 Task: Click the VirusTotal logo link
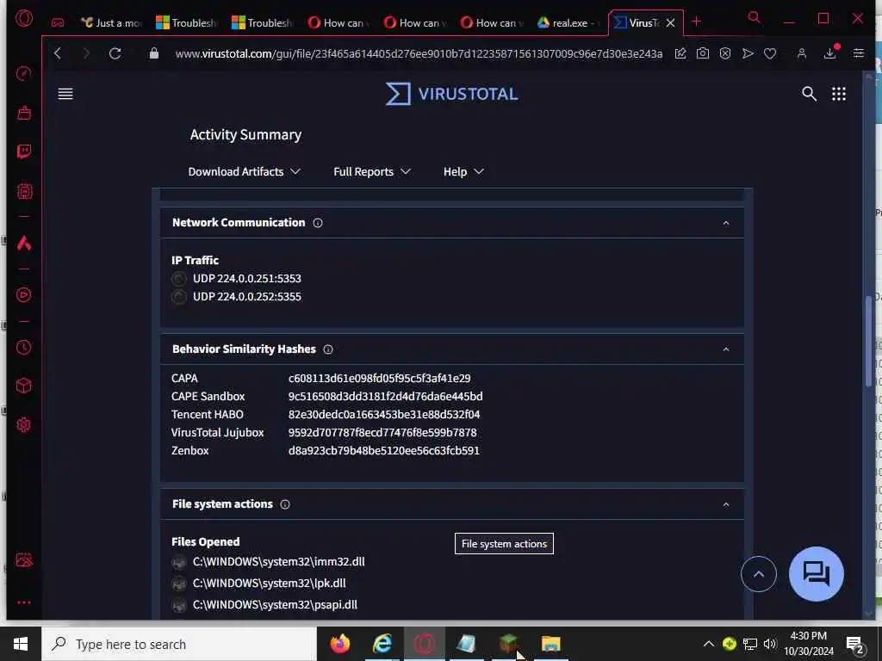click(451, 94)
